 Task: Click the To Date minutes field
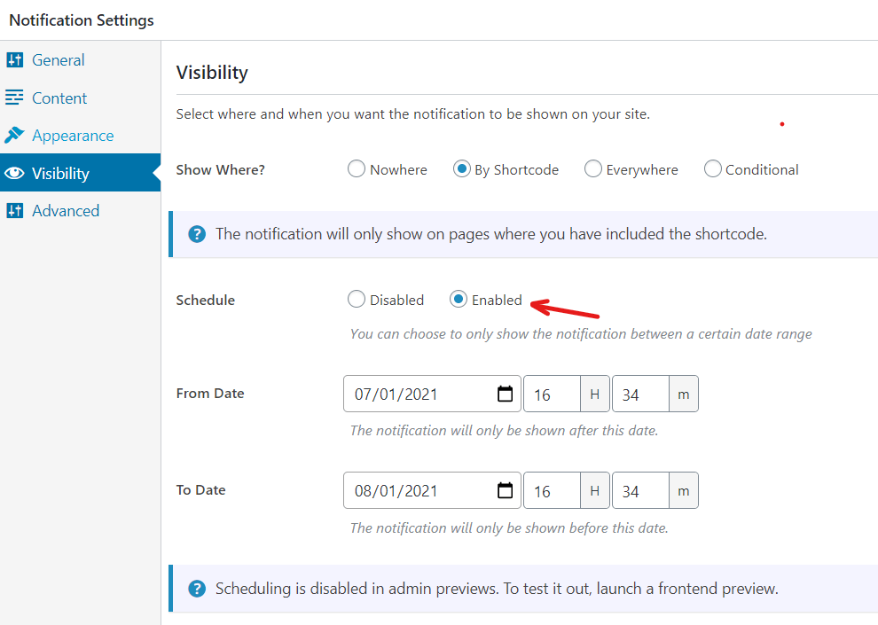click(x=640, y=491)
